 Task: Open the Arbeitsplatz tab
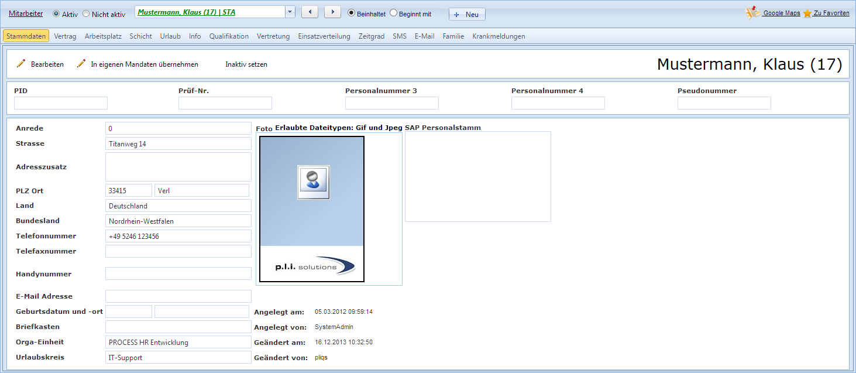point(103,36)
